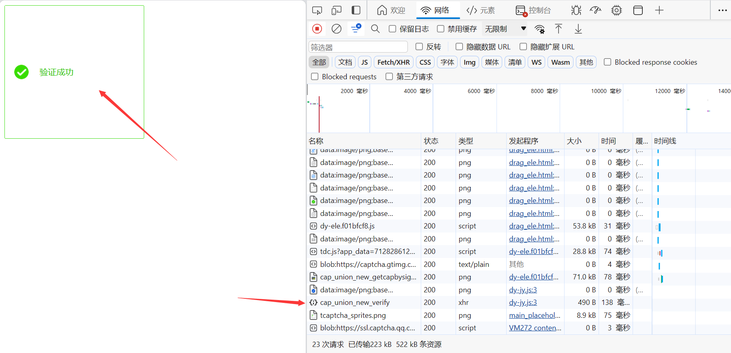This screenshot has width=731, height=353.
Task: Sort by 大小 column header
Action: click(x=582, y=141)
